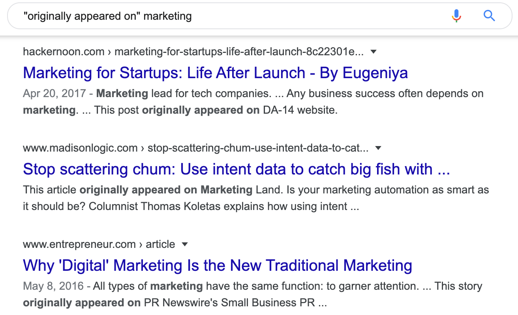
Task: Expand result options for the Madison Logic listing
Action: pos(378,148)
